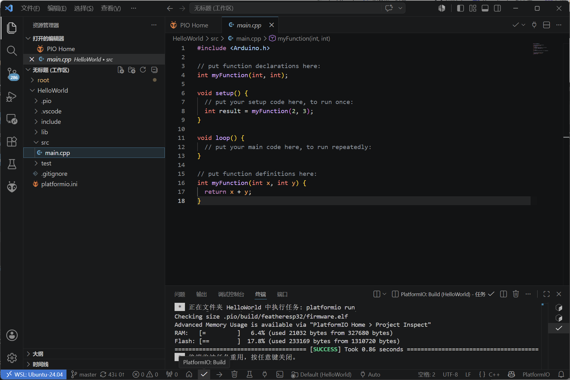This screenshot has height=380, width=570.
Task: Open Source Control view with 286 badge
Action: [12, 74]
